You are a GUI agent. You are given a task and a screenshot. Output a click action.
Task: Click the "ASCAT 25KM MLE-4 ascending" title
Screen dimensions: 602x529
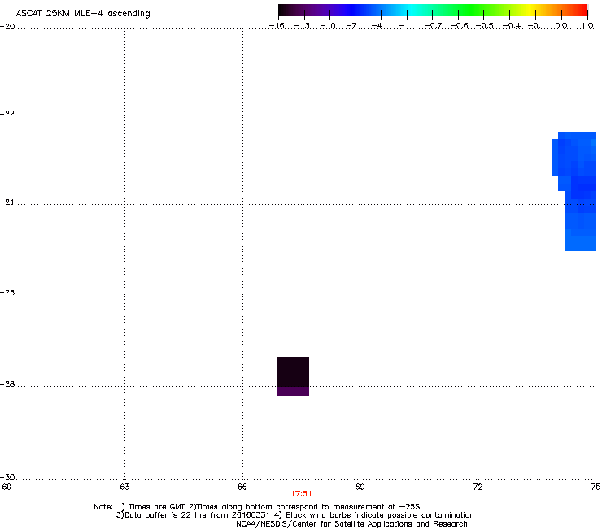(83, 14)
